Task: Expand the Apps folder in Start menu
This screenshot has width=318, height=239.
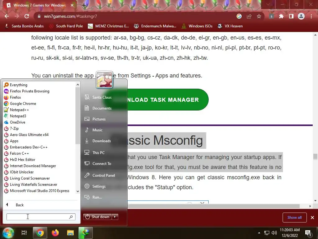Action: click(x=11, y=141)
